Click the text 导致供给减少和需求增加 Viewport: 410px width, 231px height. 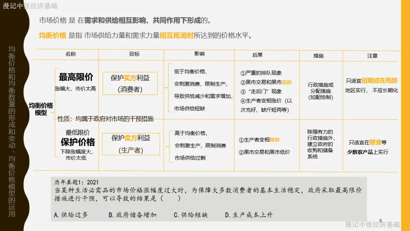click(203, 96)
